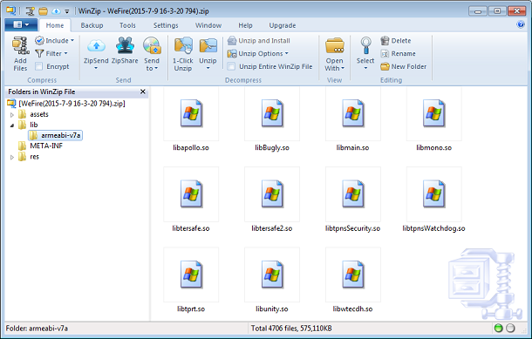Click the Open With folder icon
The image size is (532, 339).
[335, 46]
